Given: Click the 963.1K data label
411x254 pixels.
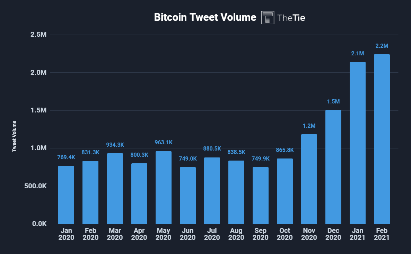Looking at the screenshot, I should click(x=163, y=143).
